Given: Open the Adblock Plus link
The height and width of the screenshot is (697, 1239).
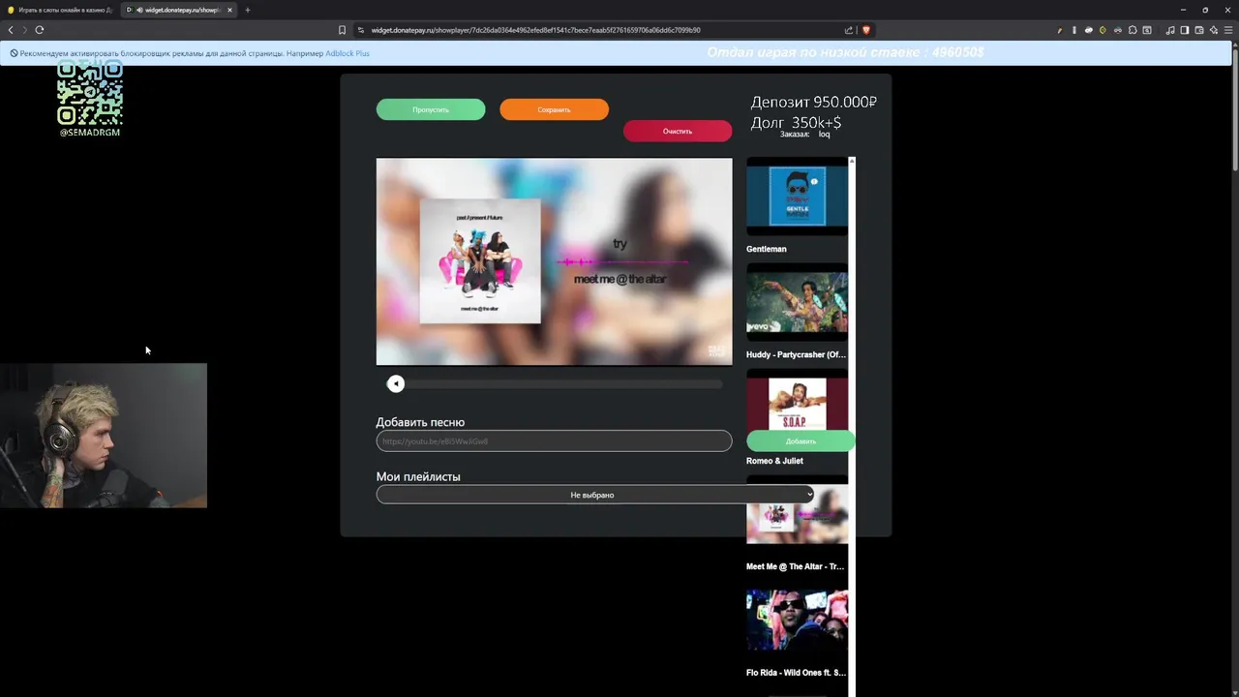Looking at the screenshot, I should tap(348, 53).
